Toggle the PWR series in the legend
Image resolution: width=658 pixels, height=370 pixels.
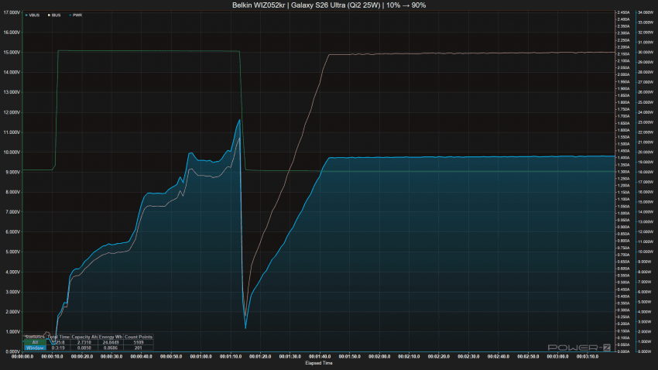[76, 15]
